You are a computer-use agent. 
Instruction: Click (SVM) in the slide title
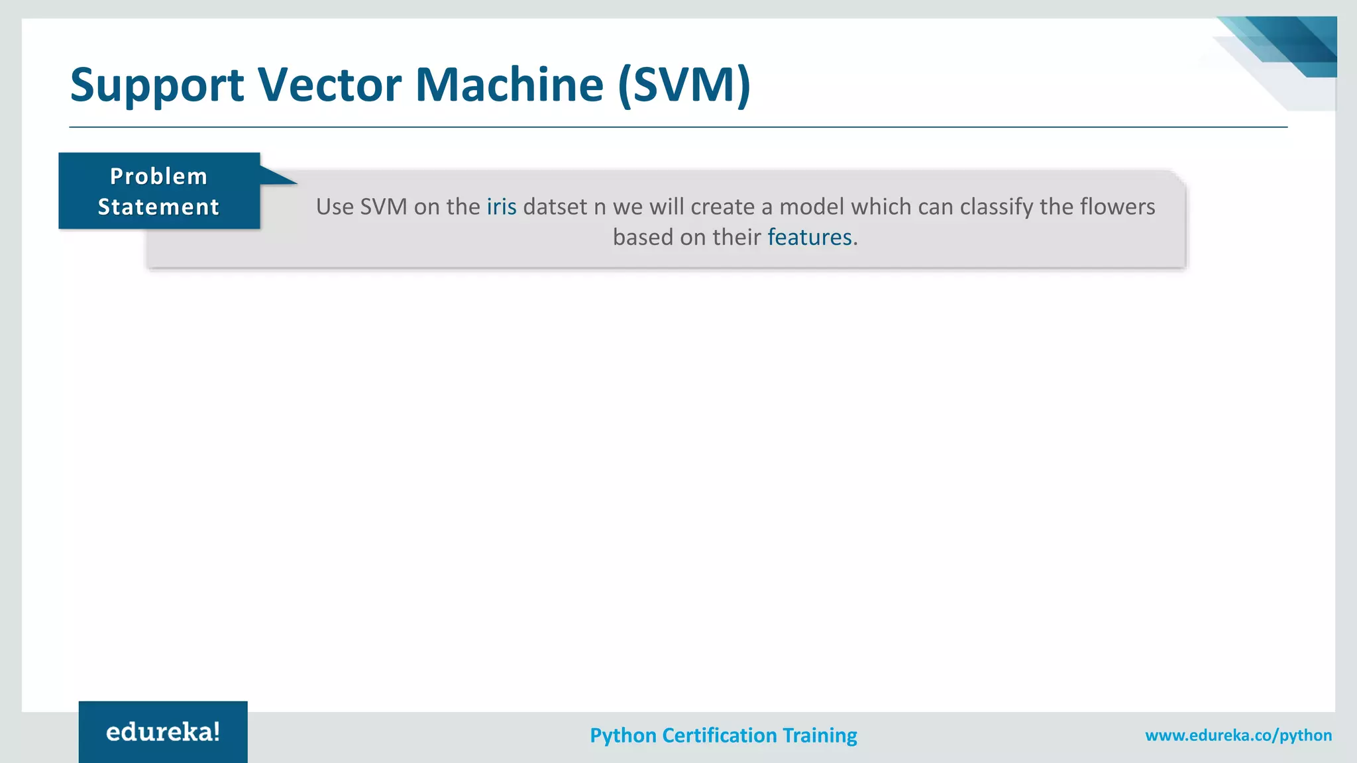(684, 85)
